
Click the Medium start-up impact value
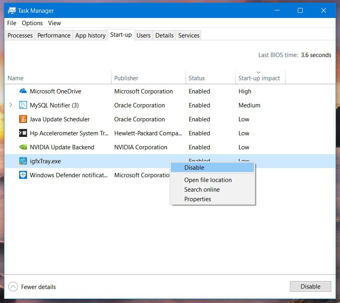(249, 105)
